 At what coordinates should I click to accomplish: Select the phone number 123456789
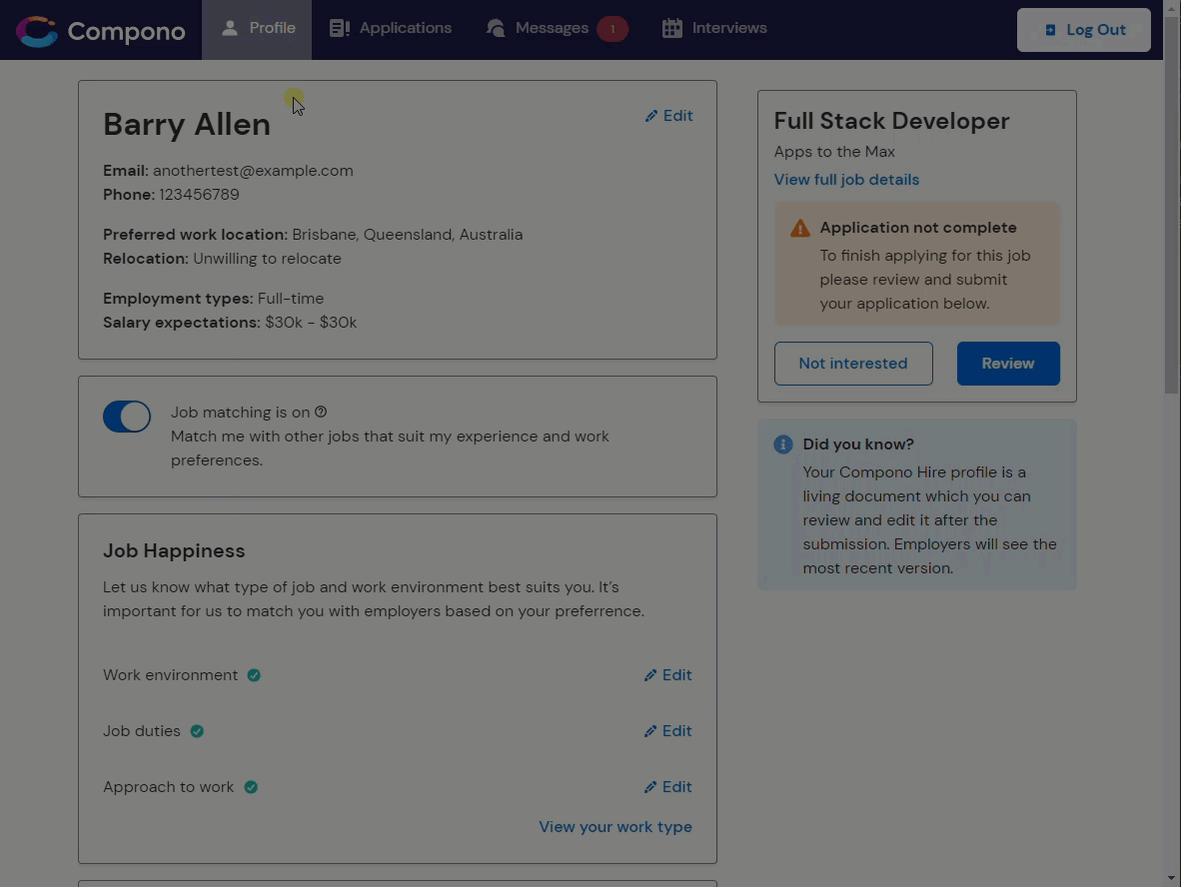[199, 195]
